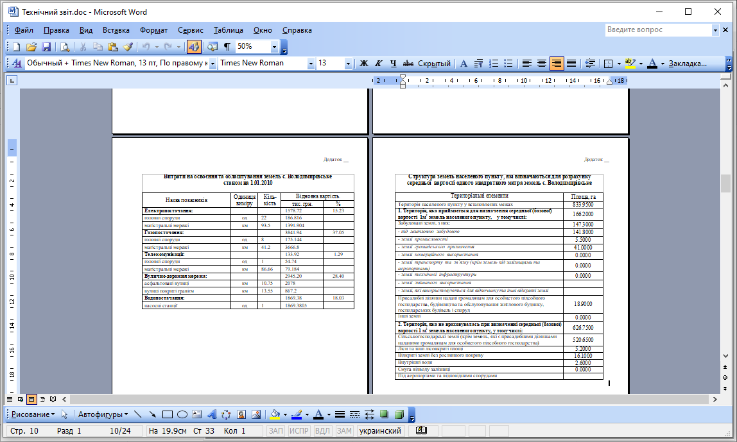Click the Numbered list icon

pyautogui.click(x=494, y=64)
